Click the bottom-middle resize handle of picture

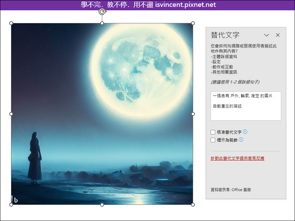tap(102, 205)
